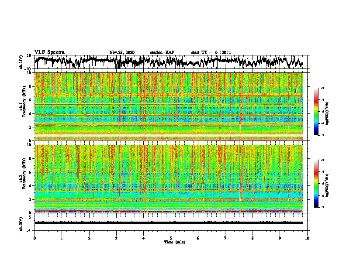Click the ch.2 'Frequency (kHz)' axis label
This screenshot has height=267, width=346.
[x=24, y=174]
